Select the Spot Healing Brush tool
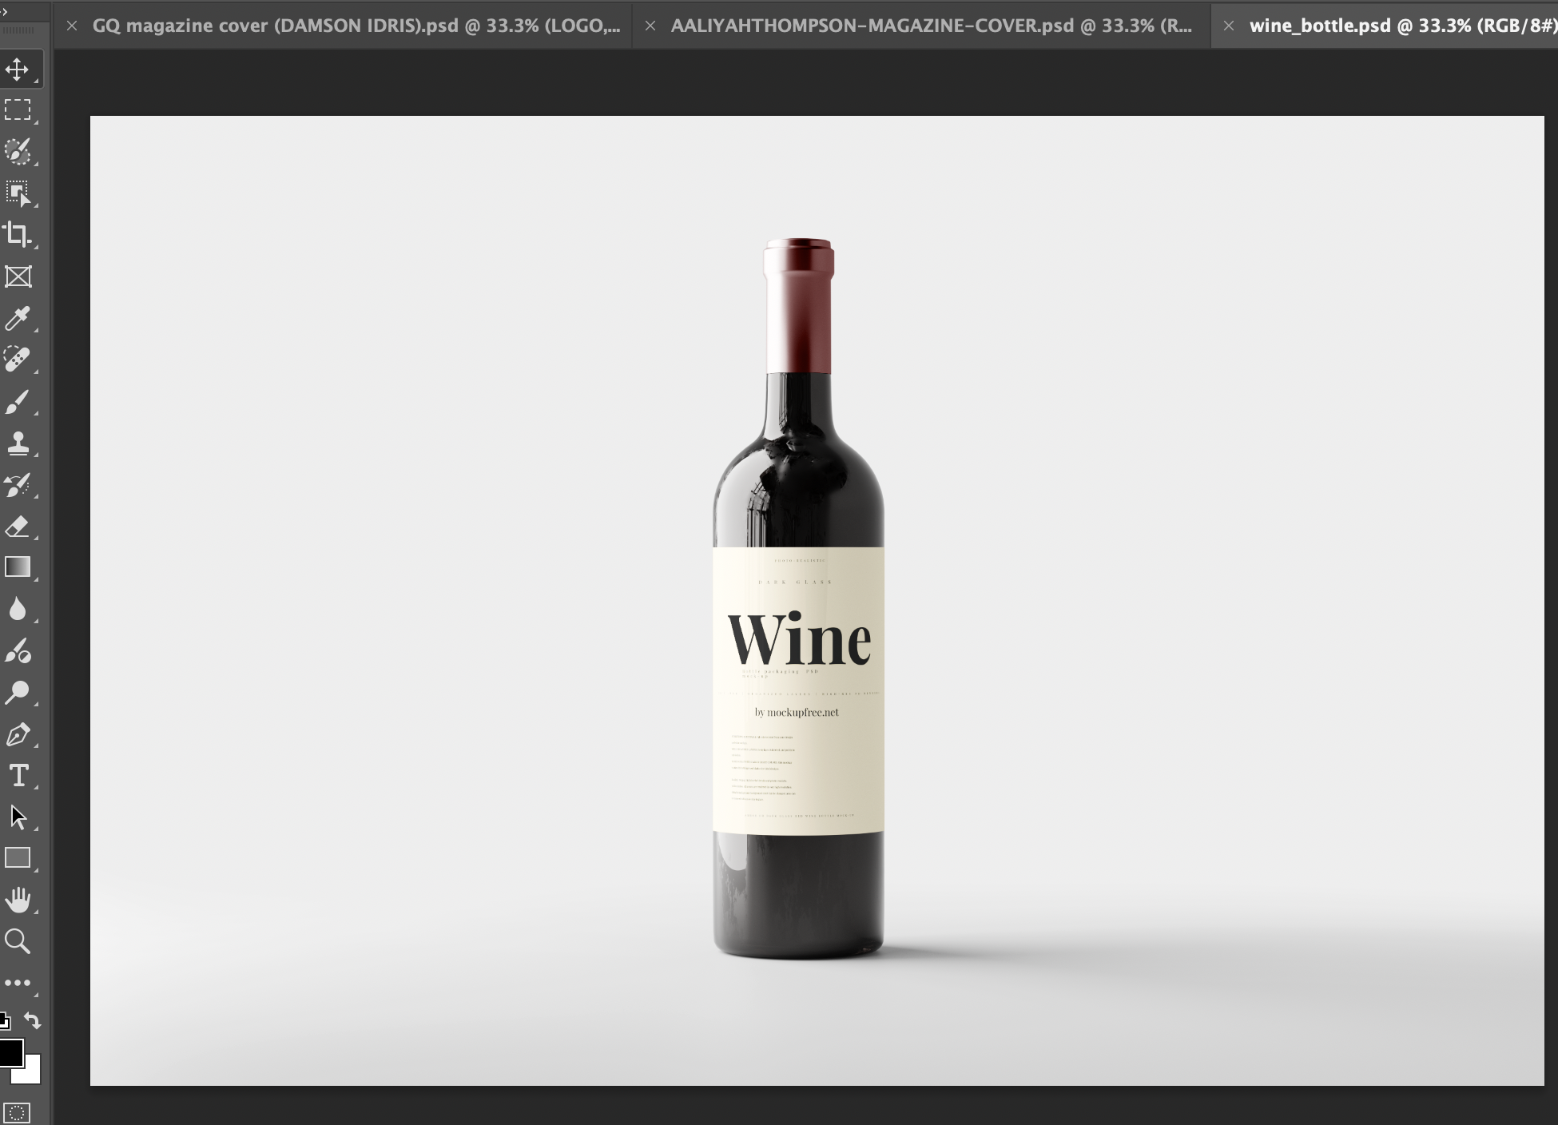Viewport: 1558px width, 1125px height. tap(18, 359)
